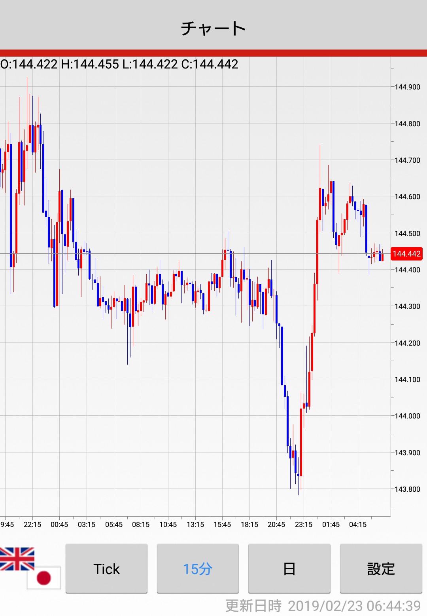Click the 144.500 price axis label

[407, 234]
